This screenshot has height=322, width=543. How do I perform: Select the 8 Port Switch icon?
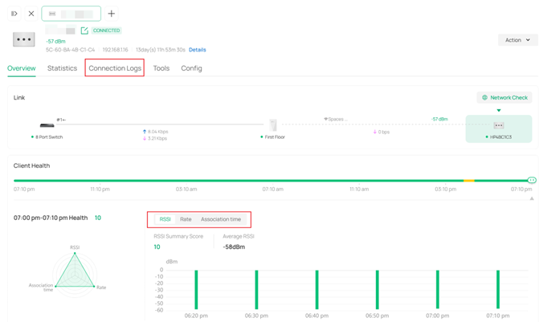(47, 125)
